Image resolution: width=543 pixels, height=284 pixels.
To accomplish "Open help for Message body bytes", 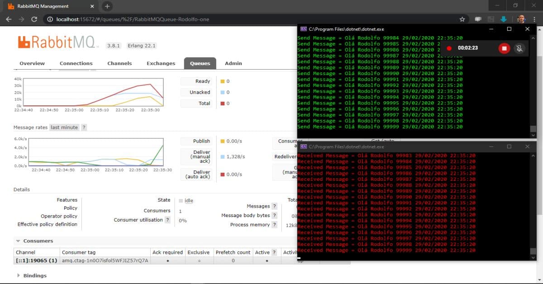I will (x=274, y=215).
